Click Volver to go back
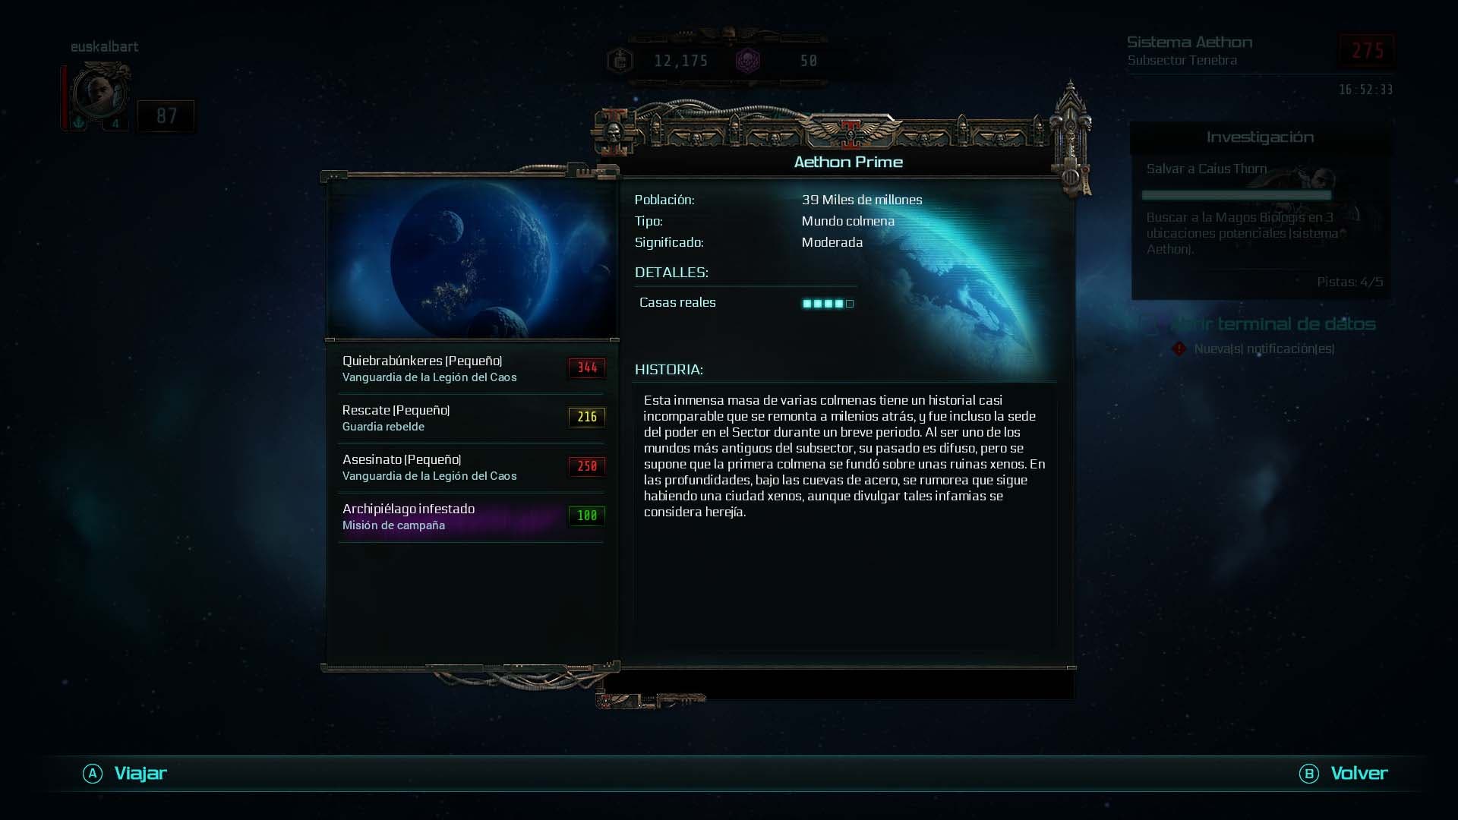The height and width of the screenshot is (820, 1458). tap(1359, 774)
